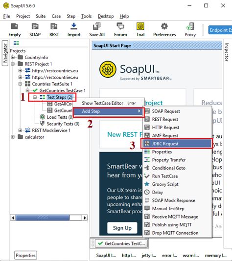Select JDBC Request from Add Step submenu
The image size is (232, 261).
[x=177, y=144]
